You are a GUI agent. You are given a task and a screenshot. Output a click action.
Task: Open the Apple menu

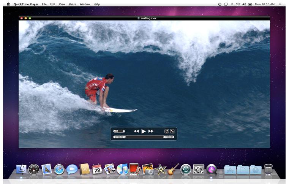8,4
